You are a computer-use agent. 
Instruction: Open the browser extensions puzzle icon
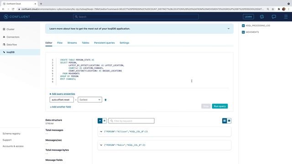279,9
